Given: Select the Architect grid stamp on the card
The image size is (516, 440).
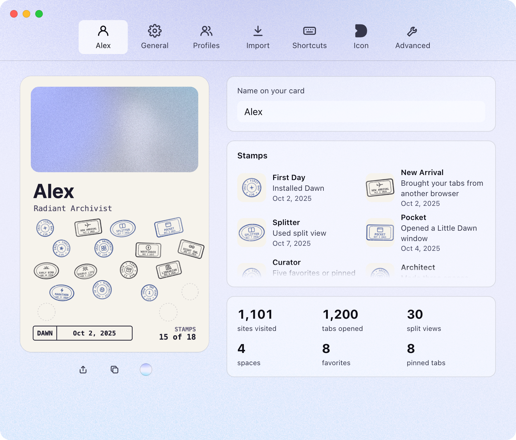Looking at the screenshot, I should (x=104, y=248).
